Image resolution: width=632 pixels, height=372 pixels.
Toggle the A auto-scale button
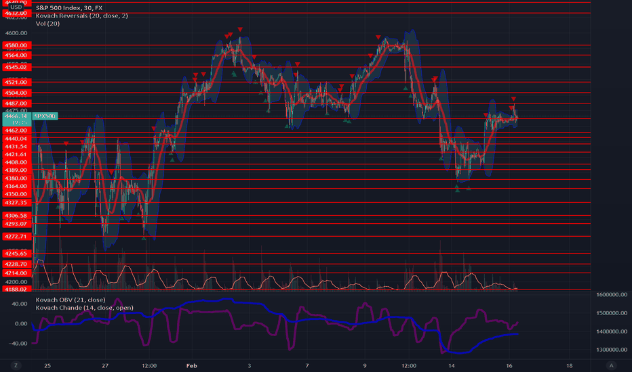(x=611, y=365)
